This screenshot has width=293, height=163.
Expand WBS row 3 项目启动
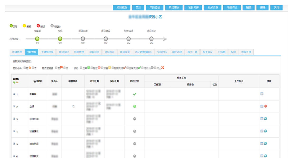(x=14, y=119)
